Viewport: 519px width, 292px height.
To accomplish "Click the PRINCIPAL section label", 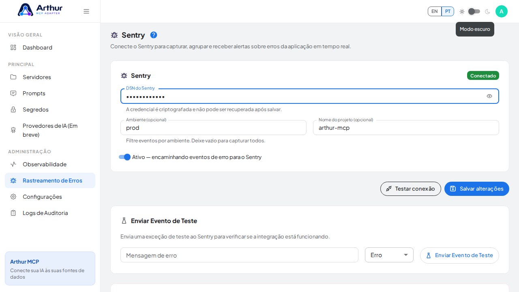I will click(x=21, y=64).
